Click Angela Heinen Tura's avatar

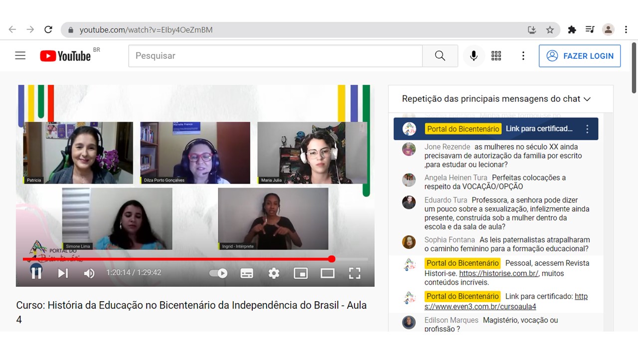click(x=409, y=180)
